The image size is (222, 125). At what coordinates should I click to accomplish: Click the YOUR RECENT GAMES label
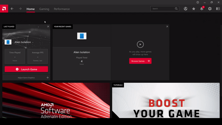coord(63,26)
